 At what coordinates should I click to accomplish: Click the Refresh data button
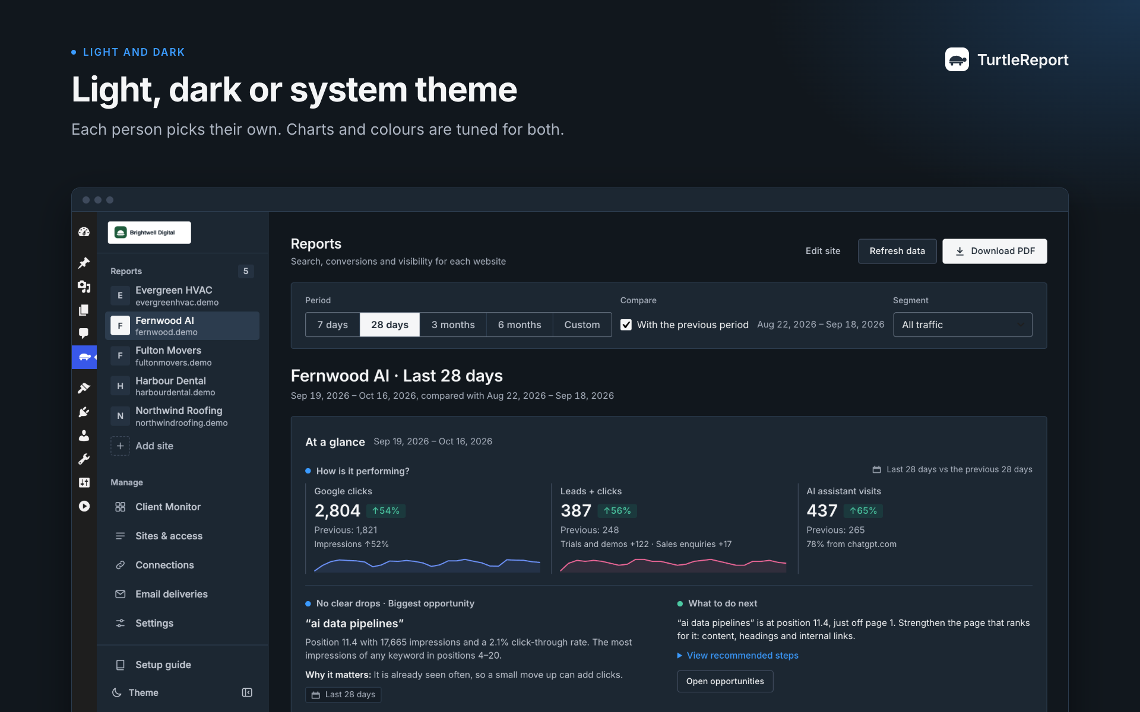pyautogui.click(x=897, y=251)
